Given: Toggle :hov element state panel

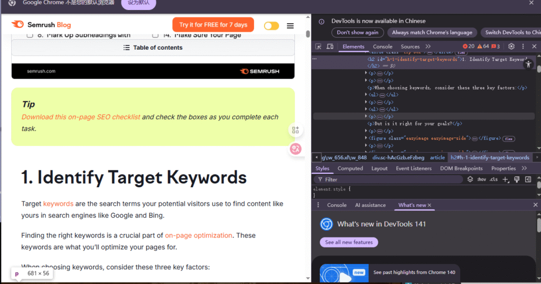Looking at the screenshot, I should click(x=481, y=180).
